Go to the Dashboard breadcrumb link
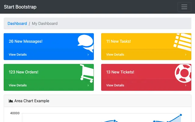The width and height of the screenshot is (195, 122). click(x=17, y=23)
